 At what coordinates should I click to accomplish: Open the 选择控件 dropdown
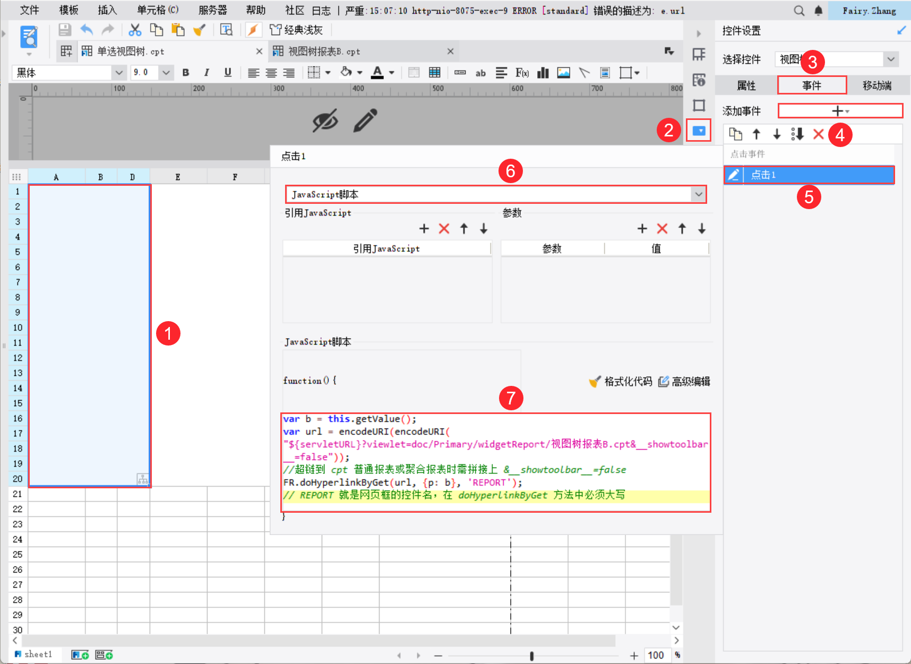(x=890, y=59)
